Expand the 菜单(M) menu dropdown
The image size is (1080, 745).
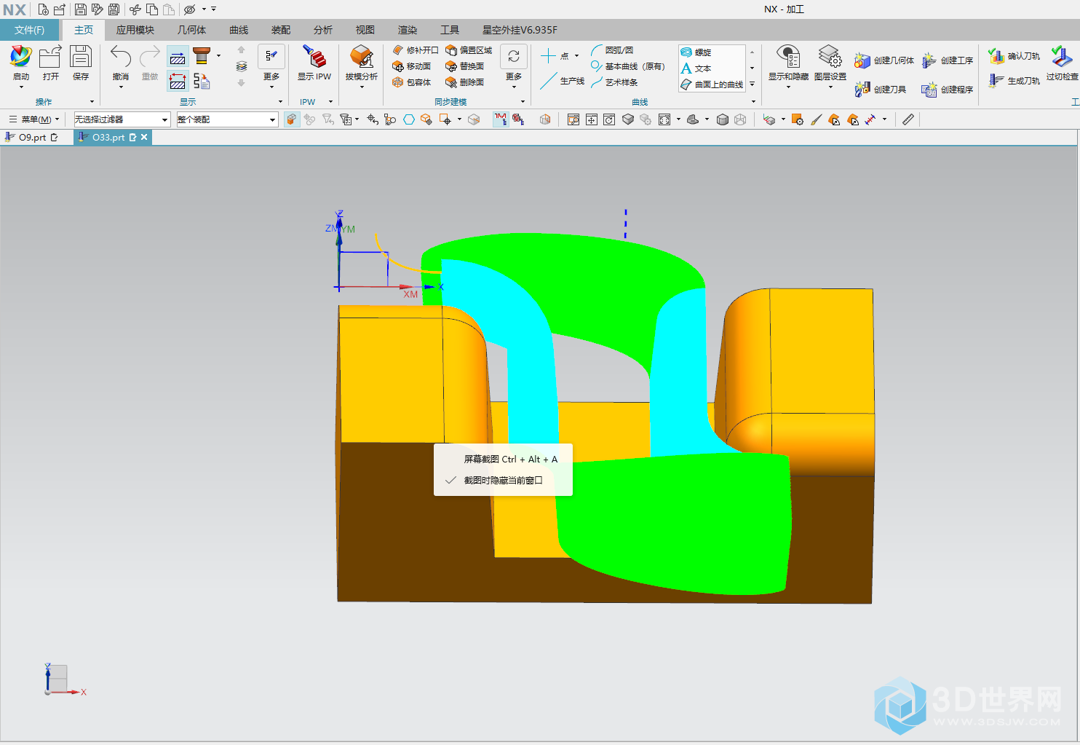tap(33, 119)
